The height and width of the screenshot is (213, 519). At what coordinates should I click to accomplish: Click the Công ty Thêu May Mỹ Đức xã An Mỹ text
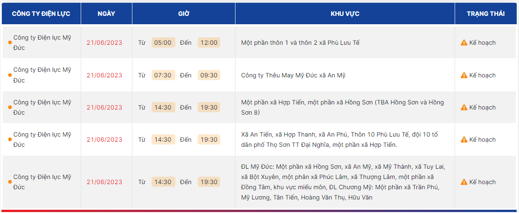(x=293, y=76)
